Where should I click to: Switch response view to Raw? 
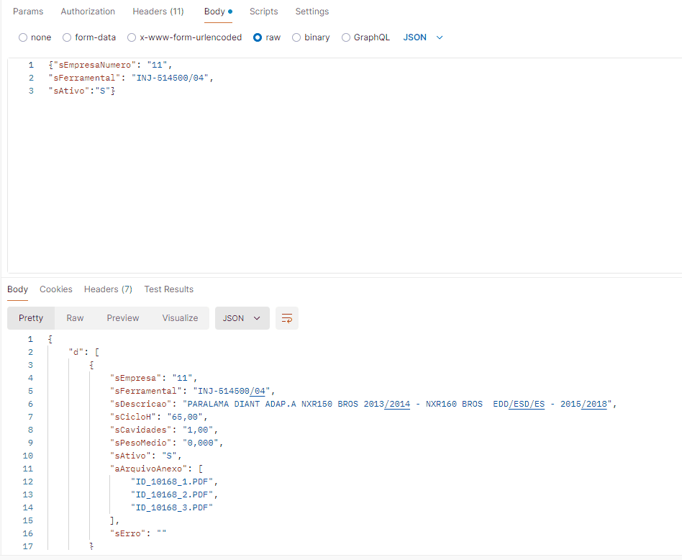tap(75, 318)
